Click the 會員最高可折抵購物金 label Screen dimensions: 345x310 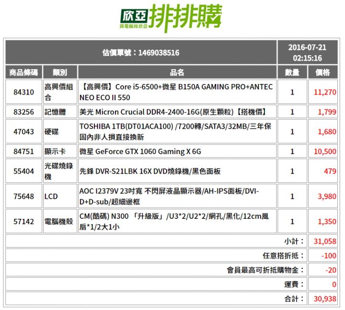(265, 270)
